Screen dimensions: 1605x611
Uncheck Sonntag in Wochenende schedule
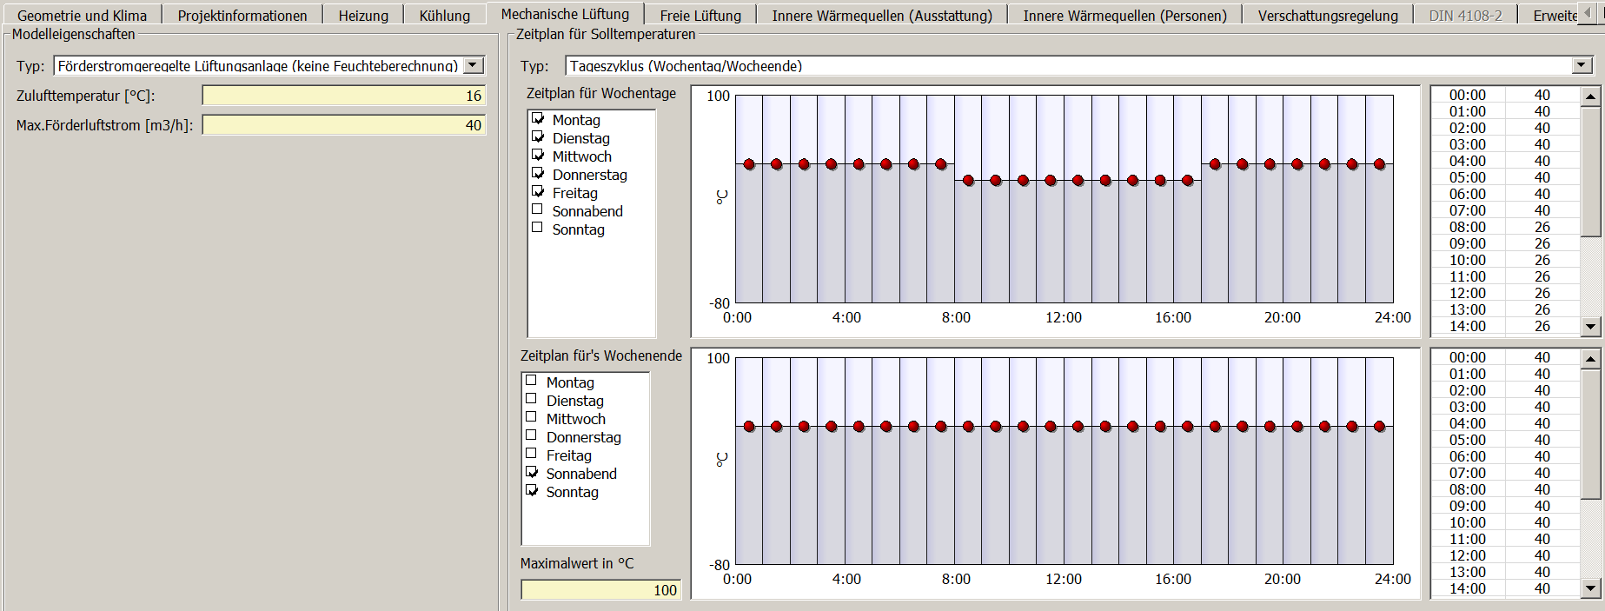pyautogui.click(x=532, y=491)
